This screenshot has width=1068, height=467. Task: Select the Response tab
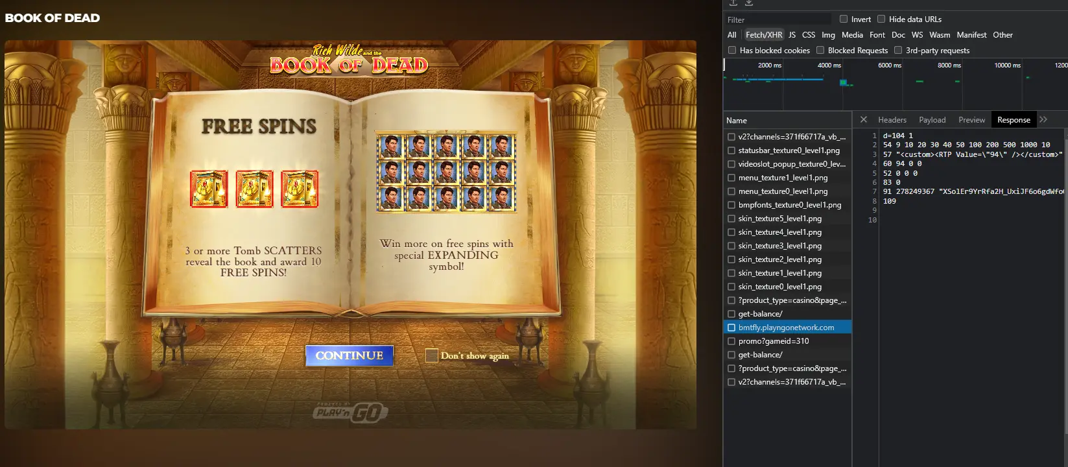(x=1014, y=120)
